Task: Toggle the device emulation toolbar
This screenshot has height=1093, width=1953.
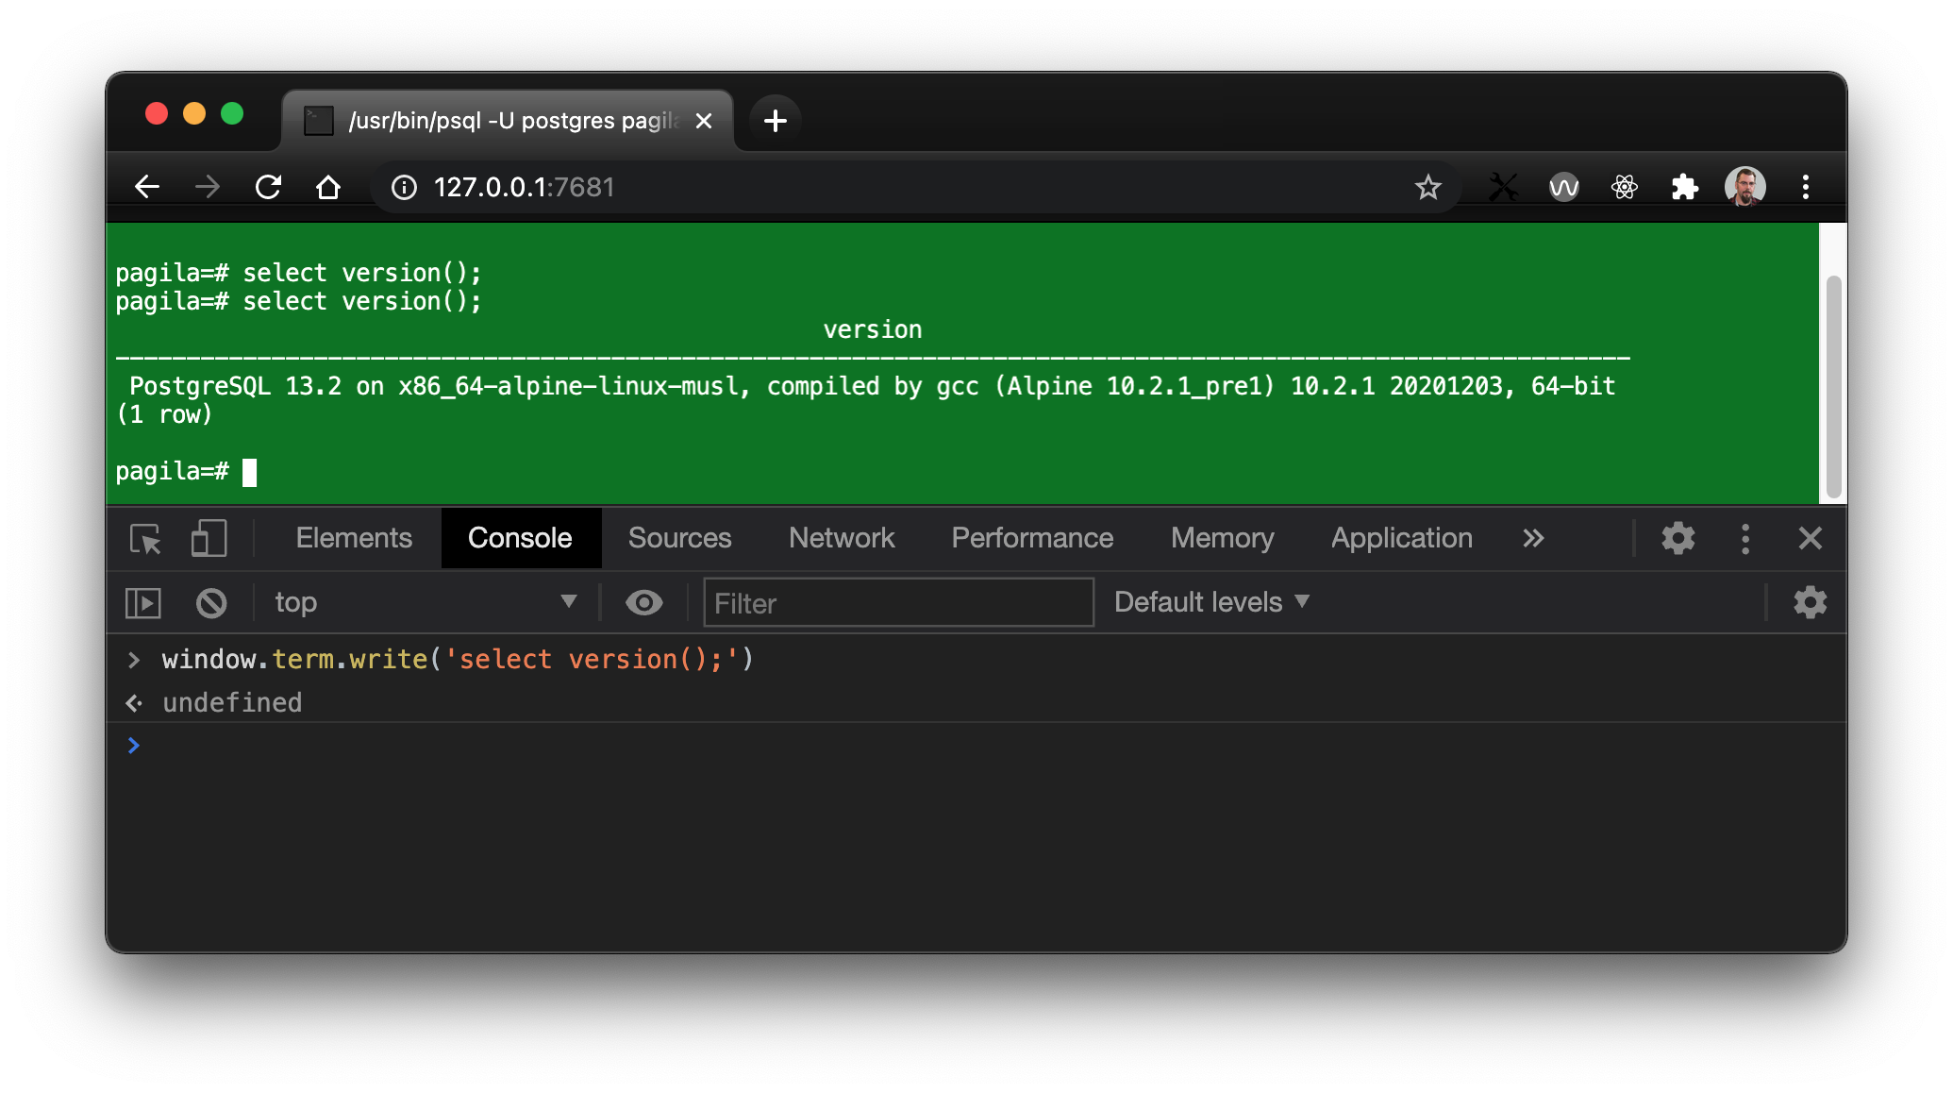Action: [x=208, y=538]
